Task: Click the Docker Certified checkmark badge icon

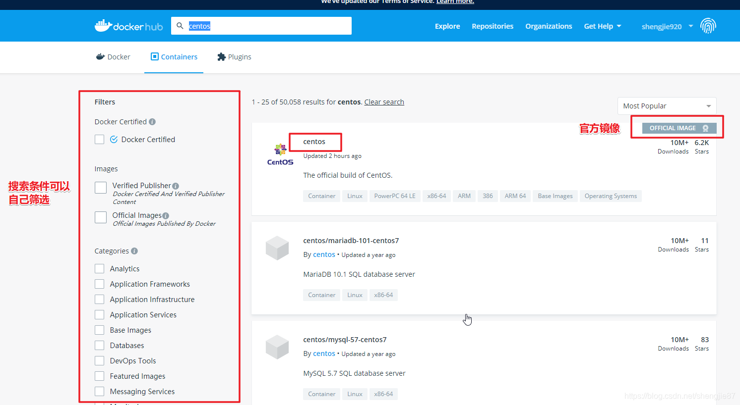Action: pos(114,140)
